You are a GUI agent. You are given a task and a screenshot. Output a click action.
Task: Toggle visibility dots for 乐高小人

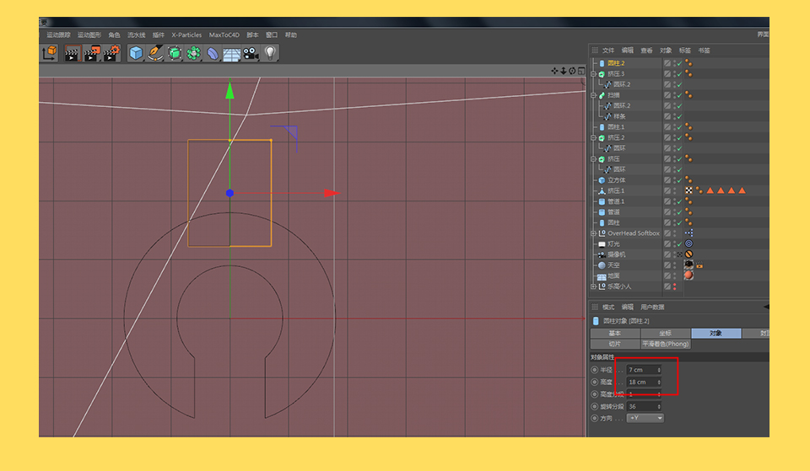point(675,286)
